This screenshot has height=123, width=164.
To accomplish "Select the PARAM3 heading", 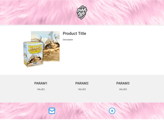I will (x=123, y=83).
